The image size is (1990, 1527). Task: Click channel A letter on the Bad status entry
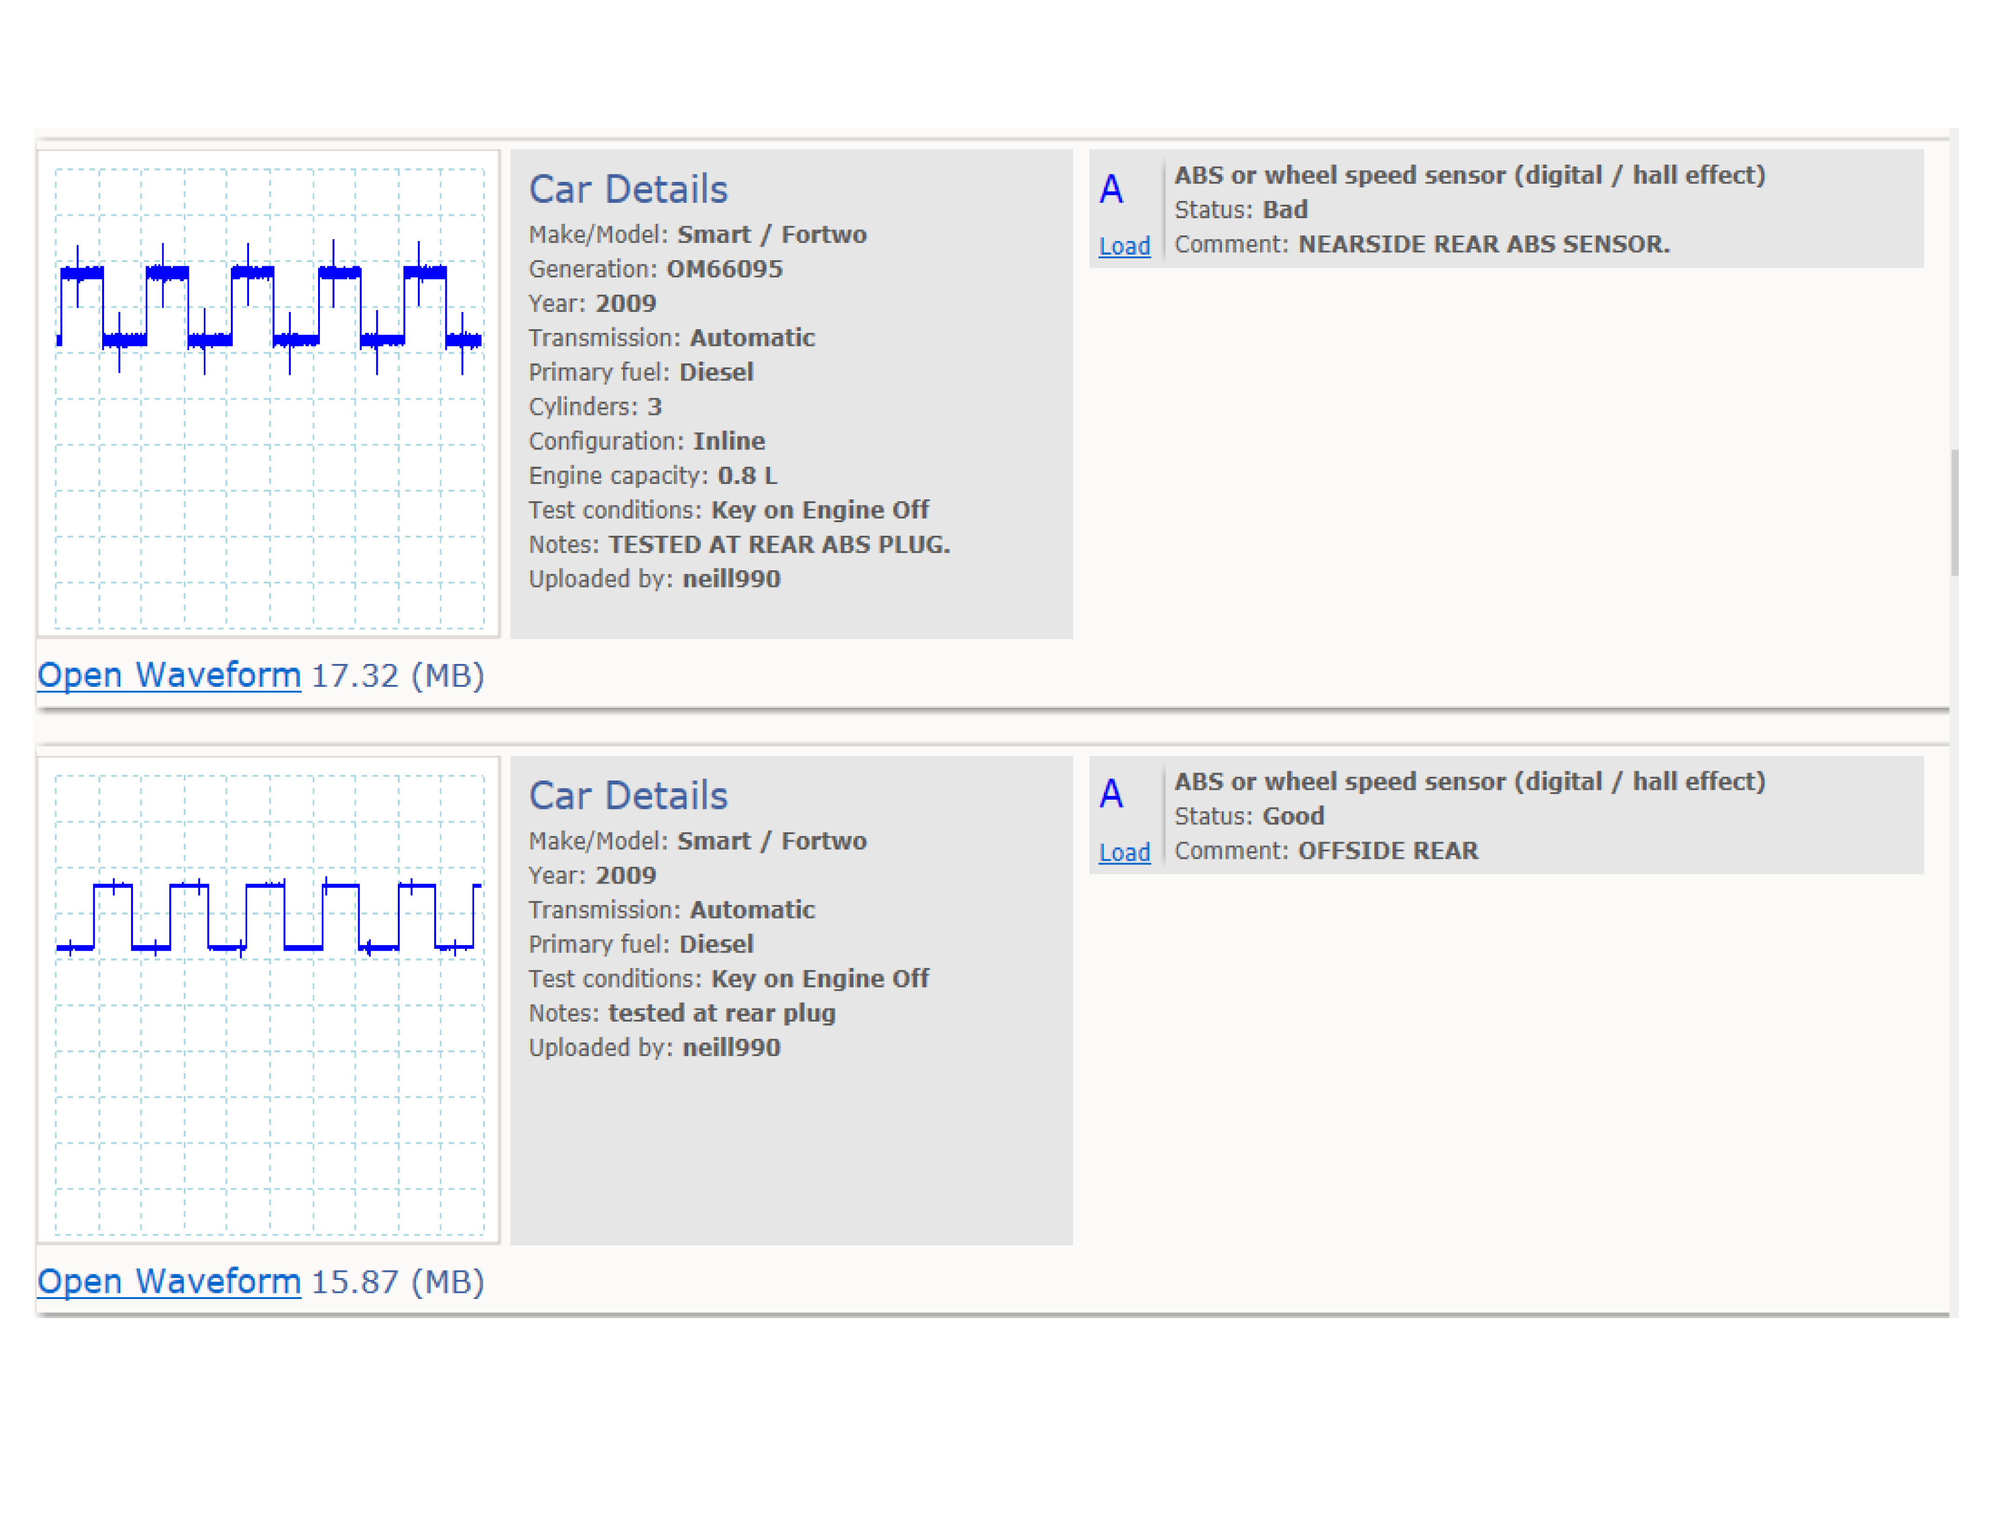tap(1111, 189)
